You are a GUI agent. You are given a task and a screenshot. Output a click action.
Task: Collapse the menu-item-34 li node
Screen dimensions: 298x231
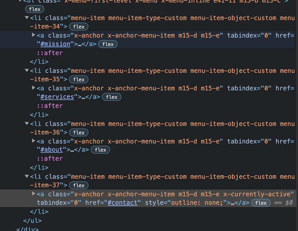tap(27, 18)
